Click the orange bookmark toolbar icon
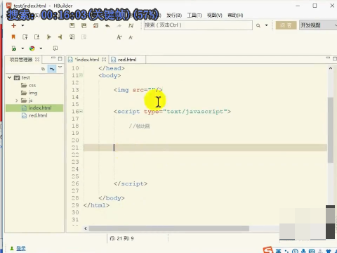Screen dimensions: 337x253 pyautogui.click(x=13, y=37)
